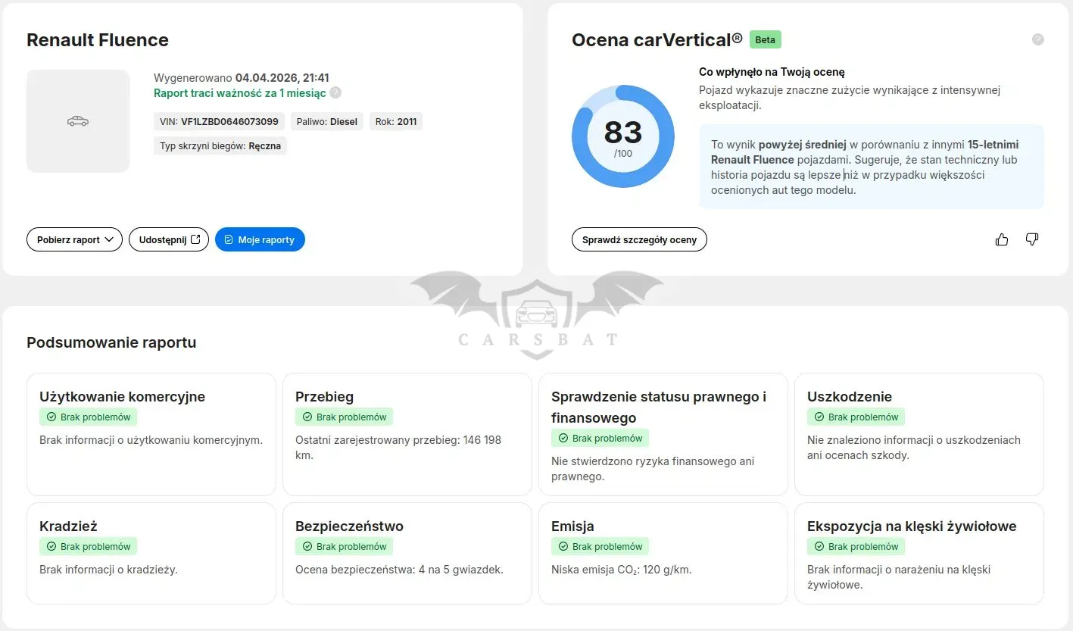The width and height of the screenshot is (1073, 631).
Task: Open the Uszkodzenie summary card
Action: [x=919, y=434]
